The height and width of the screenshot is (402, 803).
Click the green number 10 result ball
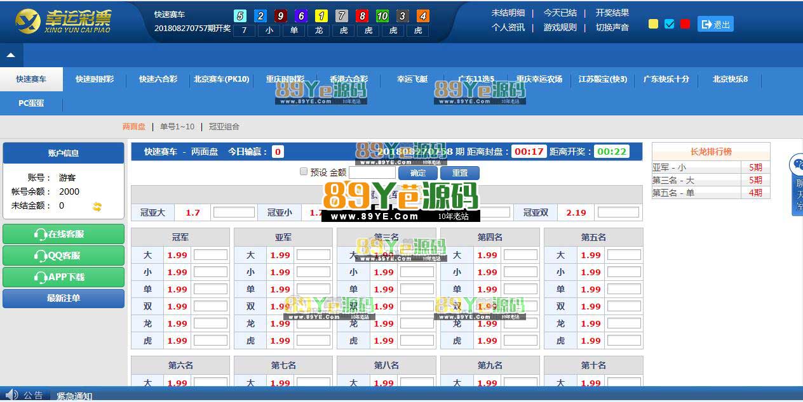click(382, 16)
